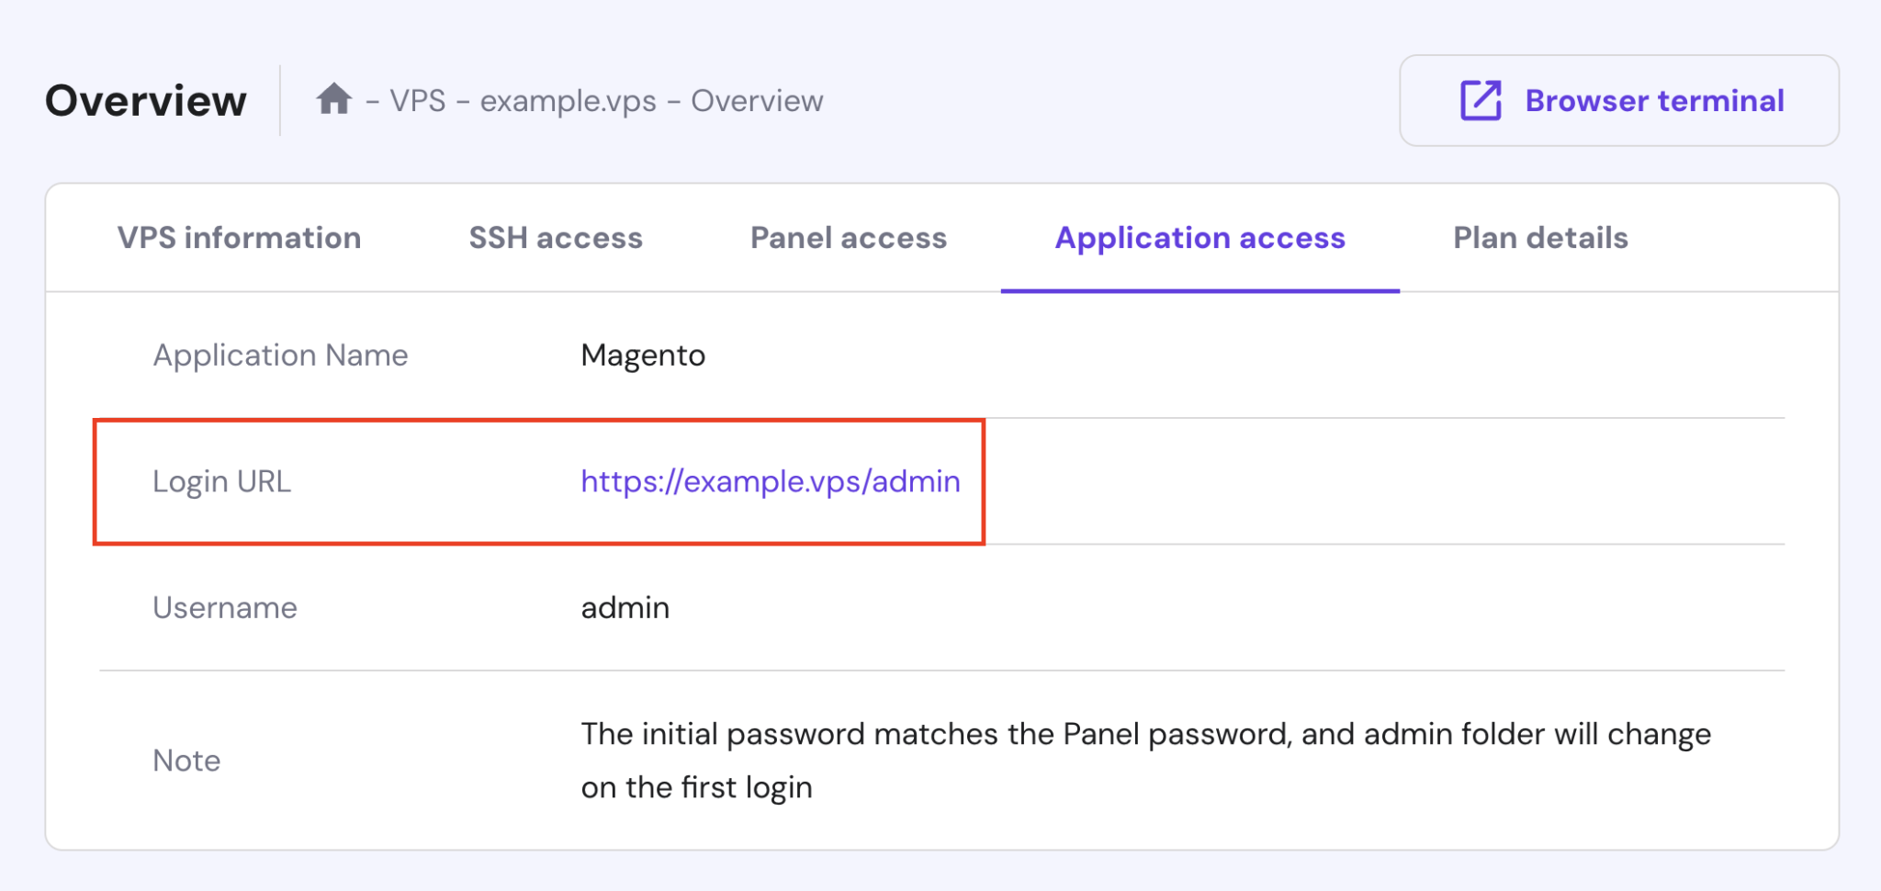Click the admin username value
Viewport: 1881px width, 891px height.
click(x=625, y=607)
